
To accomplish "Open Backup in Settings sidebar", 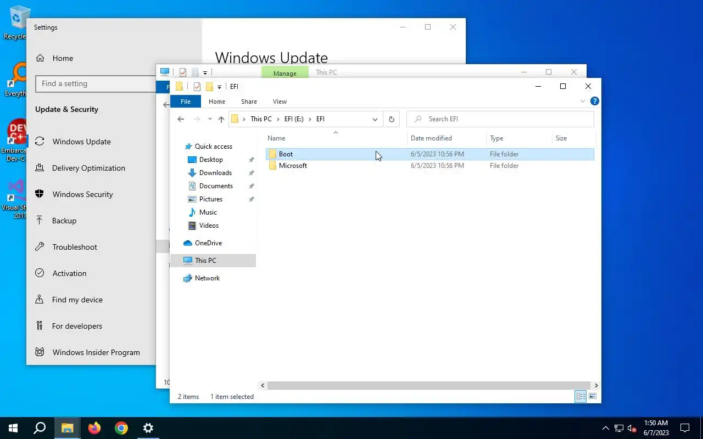I will click(64, 221).
